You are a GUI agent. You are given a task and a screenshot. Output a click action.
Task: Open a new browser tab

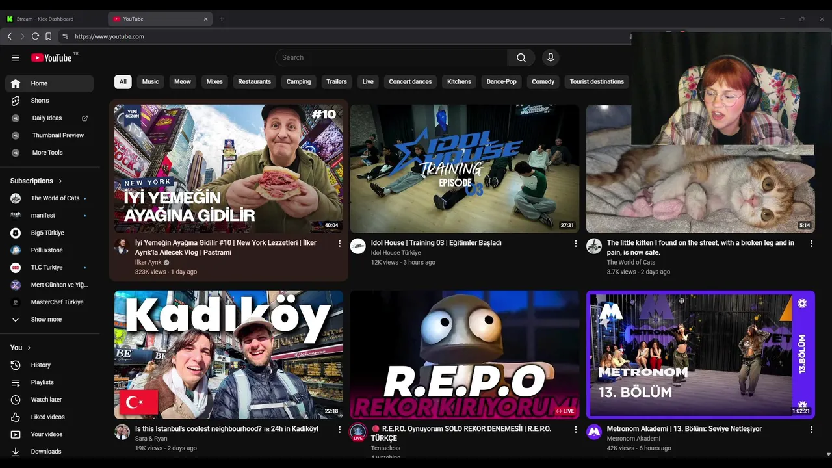[x=222, y=19]
